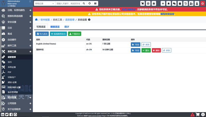Open the shopping cart icon in top bar

[x=142, y=4]
